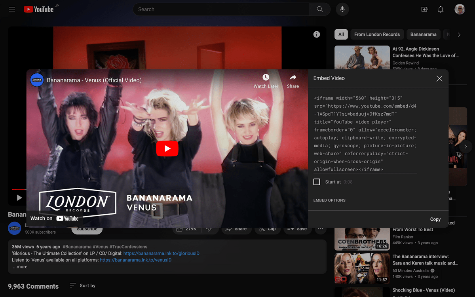The height and width of the screenshot is (297, 475).
Task: Open the #Venus hashtag
Action: click(101, 247)
